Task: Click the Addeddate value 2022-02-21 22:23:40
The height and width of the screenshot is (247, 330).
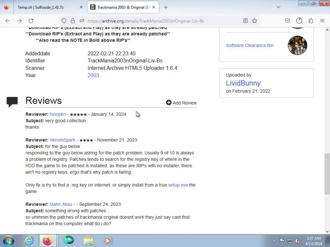Action: 112,54
